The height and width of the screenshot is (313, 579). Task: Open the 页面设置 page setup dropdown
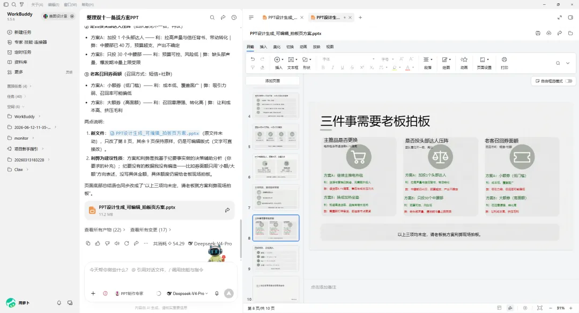484,63
